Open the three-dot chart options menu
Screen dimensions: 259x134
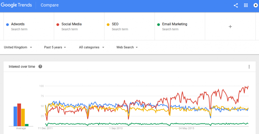coord(249,67)
